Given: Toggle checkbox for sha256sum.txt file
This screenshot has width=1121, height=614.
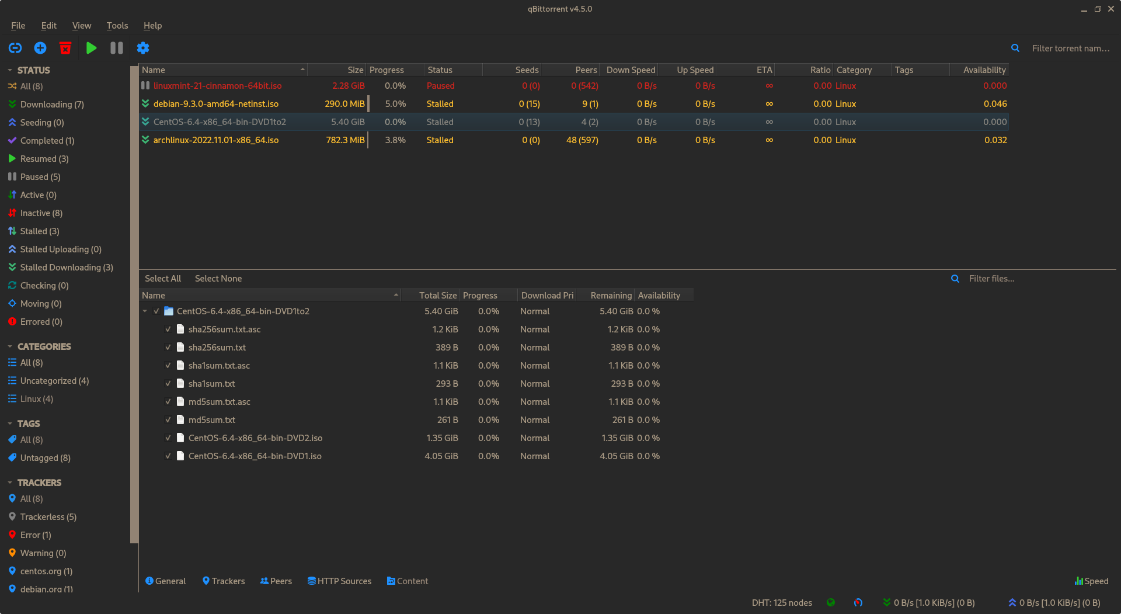Looking at the screenshot, I should [x=168, y=347].
